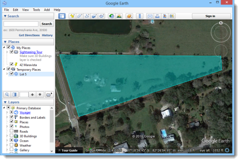Expand the Sightseeing Tour folder
241x162 pixels.
pos(7,52)
